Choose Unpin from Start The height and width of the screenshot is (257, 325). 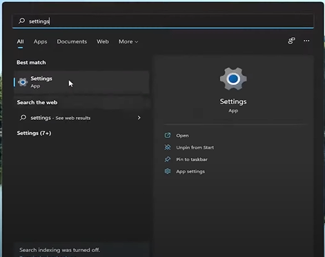[x=195, y=147]
